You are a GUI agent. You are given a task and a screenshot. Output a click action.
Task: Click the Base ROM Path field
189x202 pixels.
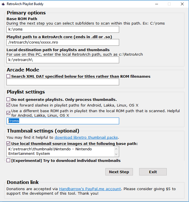tap(63, 29)
